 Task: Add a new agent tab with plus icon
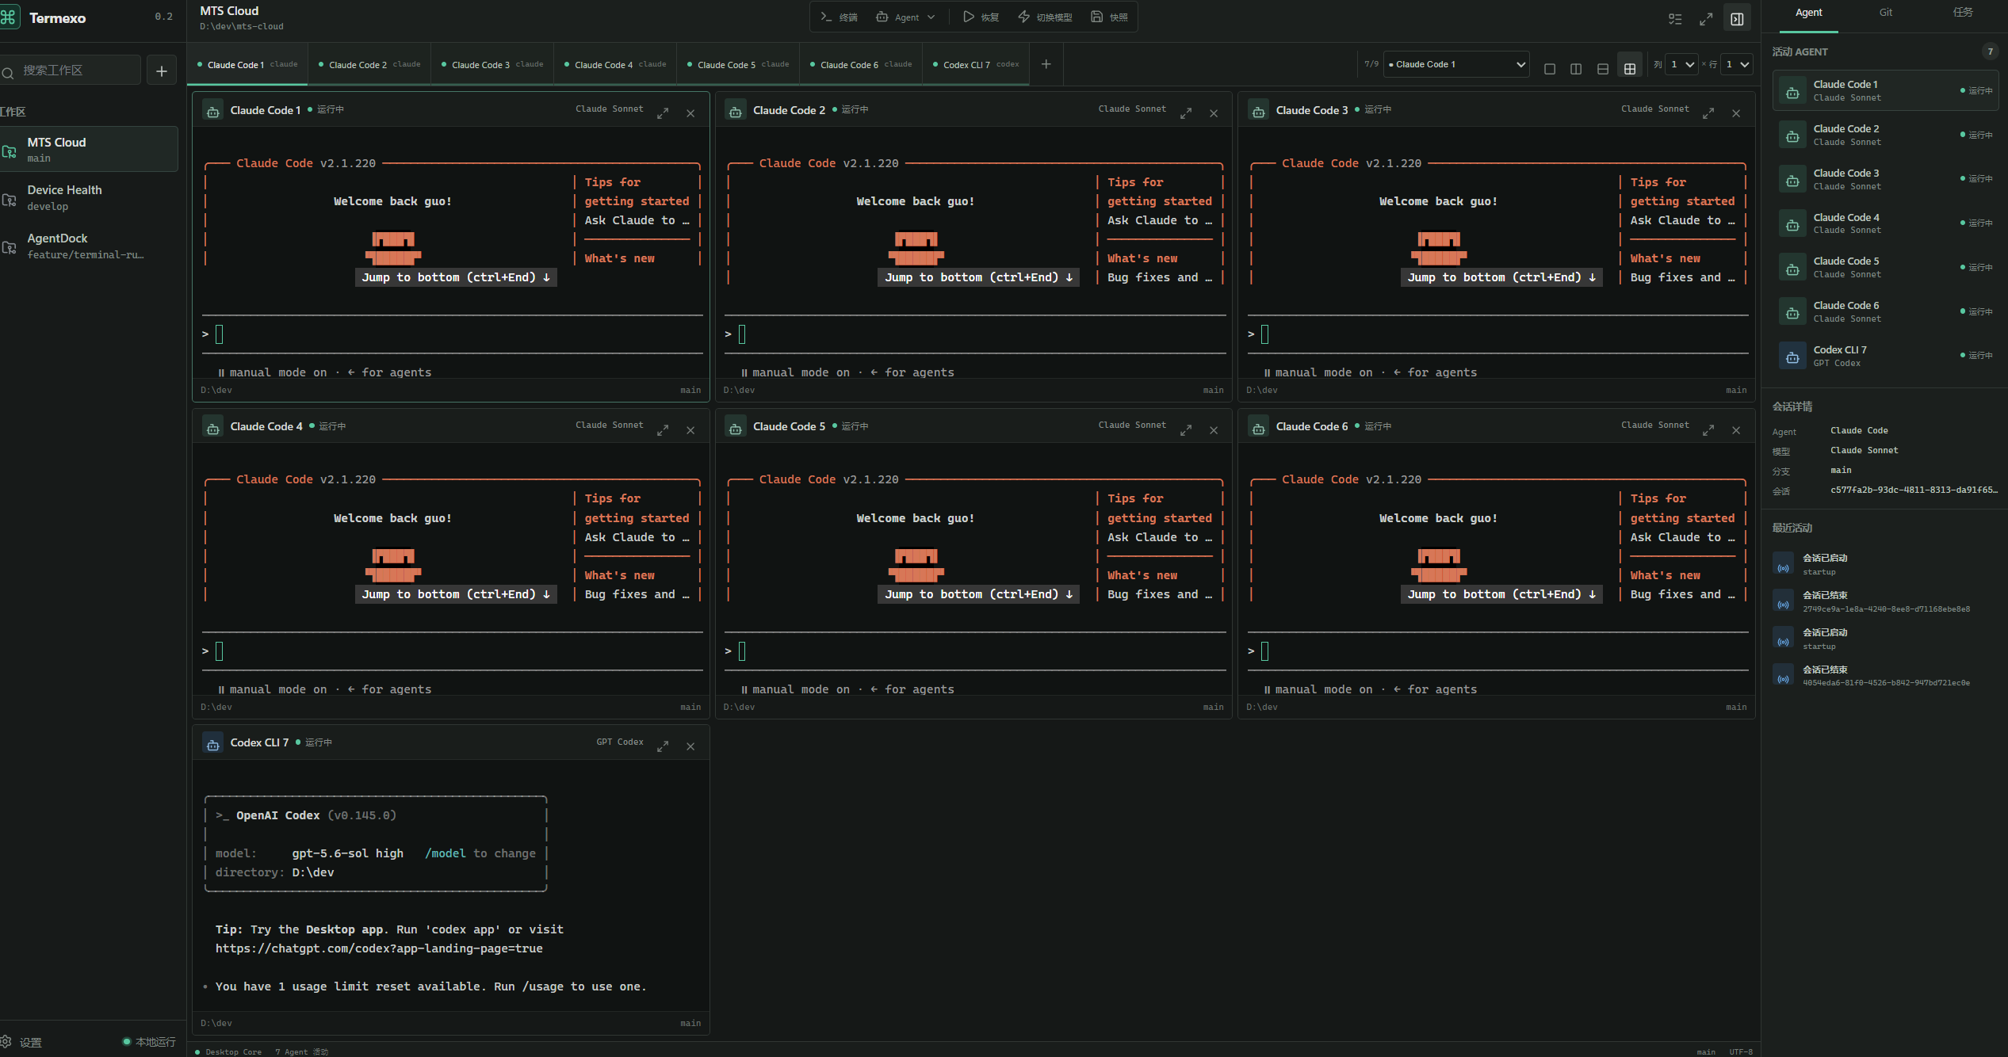pyautogui.click(x=1046, y=64)
